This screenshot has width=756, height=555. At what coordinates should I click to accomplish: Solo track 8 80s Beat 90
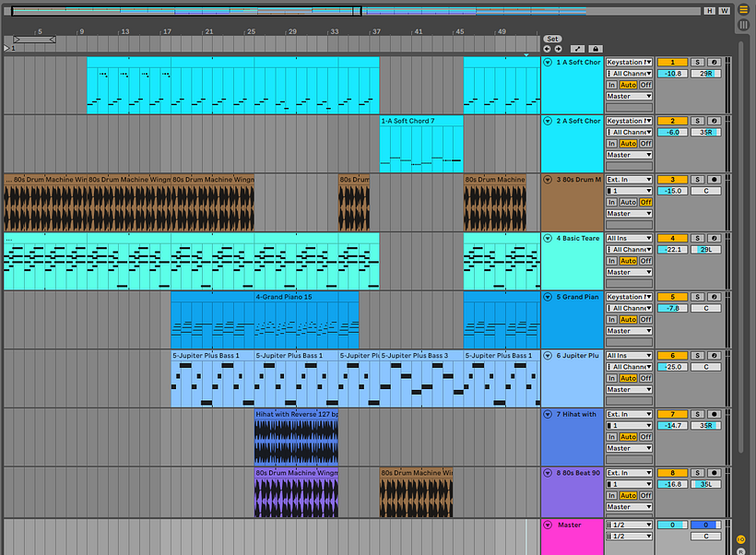pos(697,473)
